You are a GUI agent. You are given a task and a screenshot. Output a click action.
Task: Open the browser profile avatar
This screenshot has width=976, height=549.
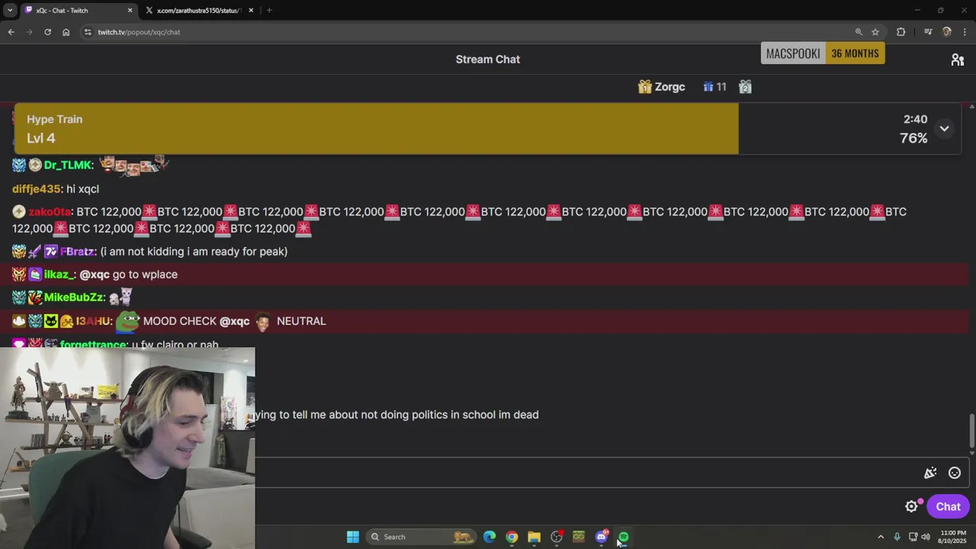pyautogui.click(x=947, y=32)
